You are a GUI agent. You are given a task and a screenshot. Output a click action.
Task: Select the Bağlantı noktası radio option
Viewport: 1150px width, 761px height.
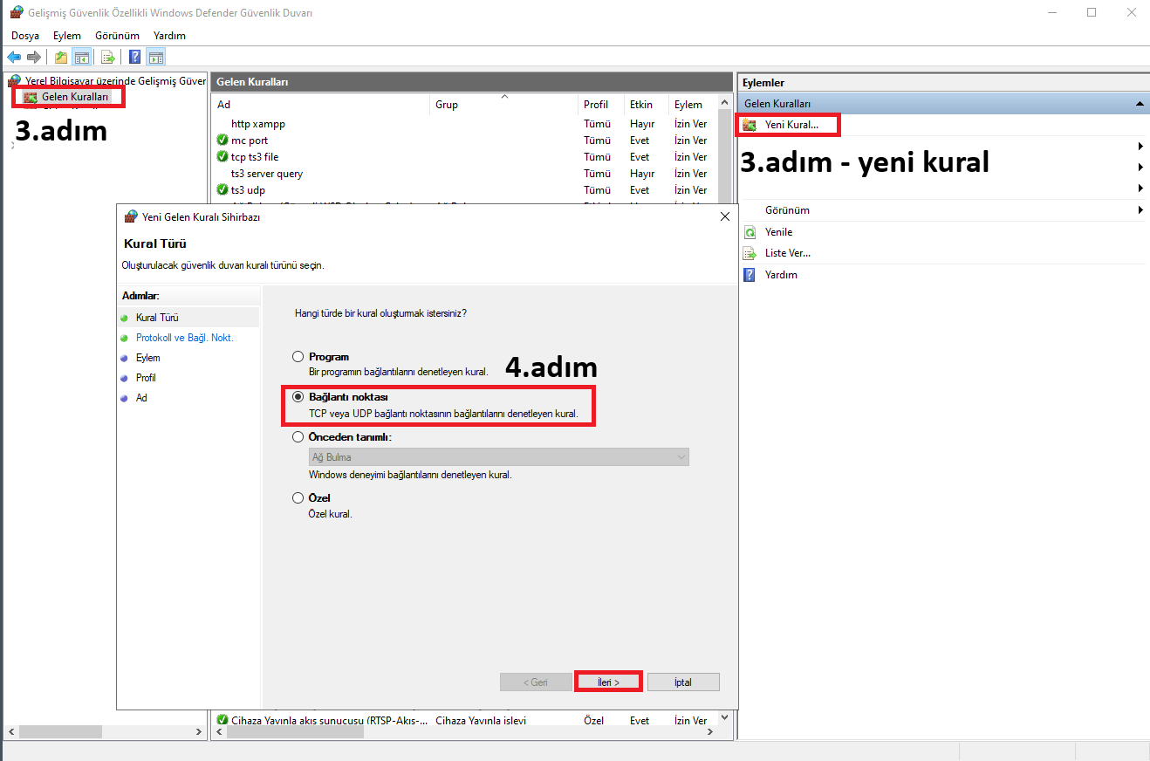click(x=298, y=396)
